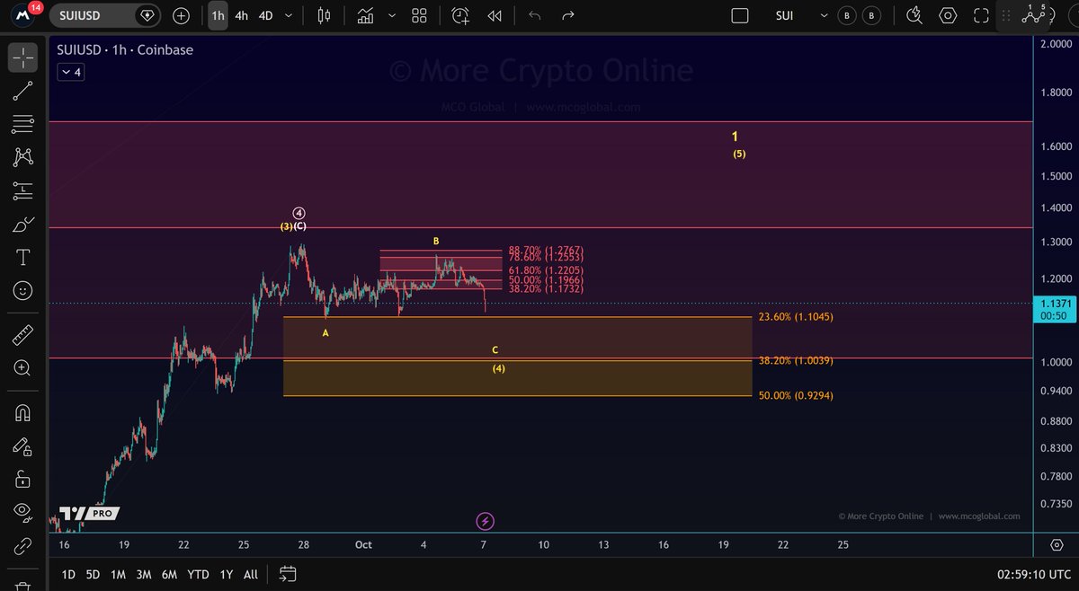This screenshot has width=1079, height=591.
Task: Open chart settings hexagon icon
Action: click(x=948, y=15)
